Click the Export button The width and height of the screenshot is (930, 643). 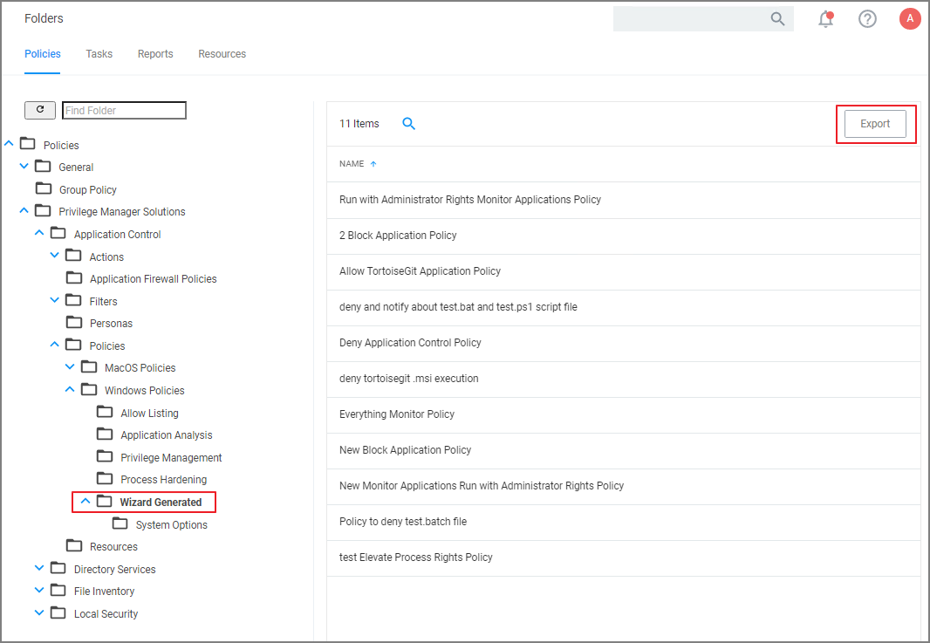click(x=875, y=124)
